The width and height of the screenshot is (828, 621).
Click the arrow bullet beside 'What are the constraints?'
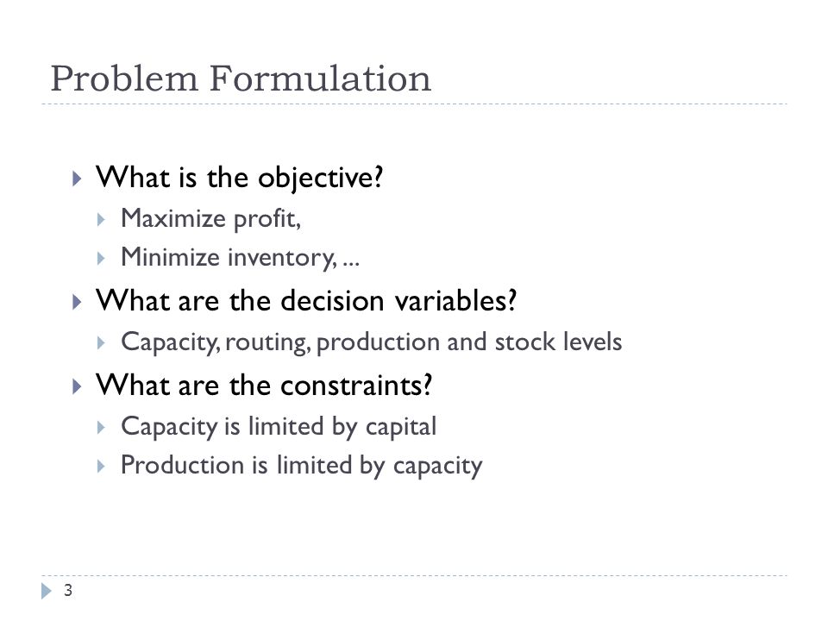(x=77, y=386)
